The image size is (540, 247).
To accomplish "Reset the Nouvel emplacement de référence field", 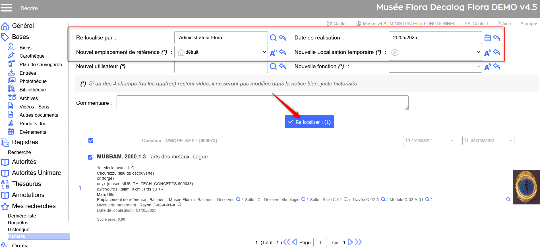I will pyautogui.click(x=282, y=52).
